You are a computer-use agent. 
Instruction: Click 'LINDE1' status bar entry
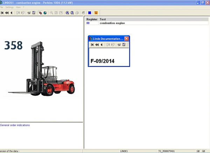tap(124, 151)
